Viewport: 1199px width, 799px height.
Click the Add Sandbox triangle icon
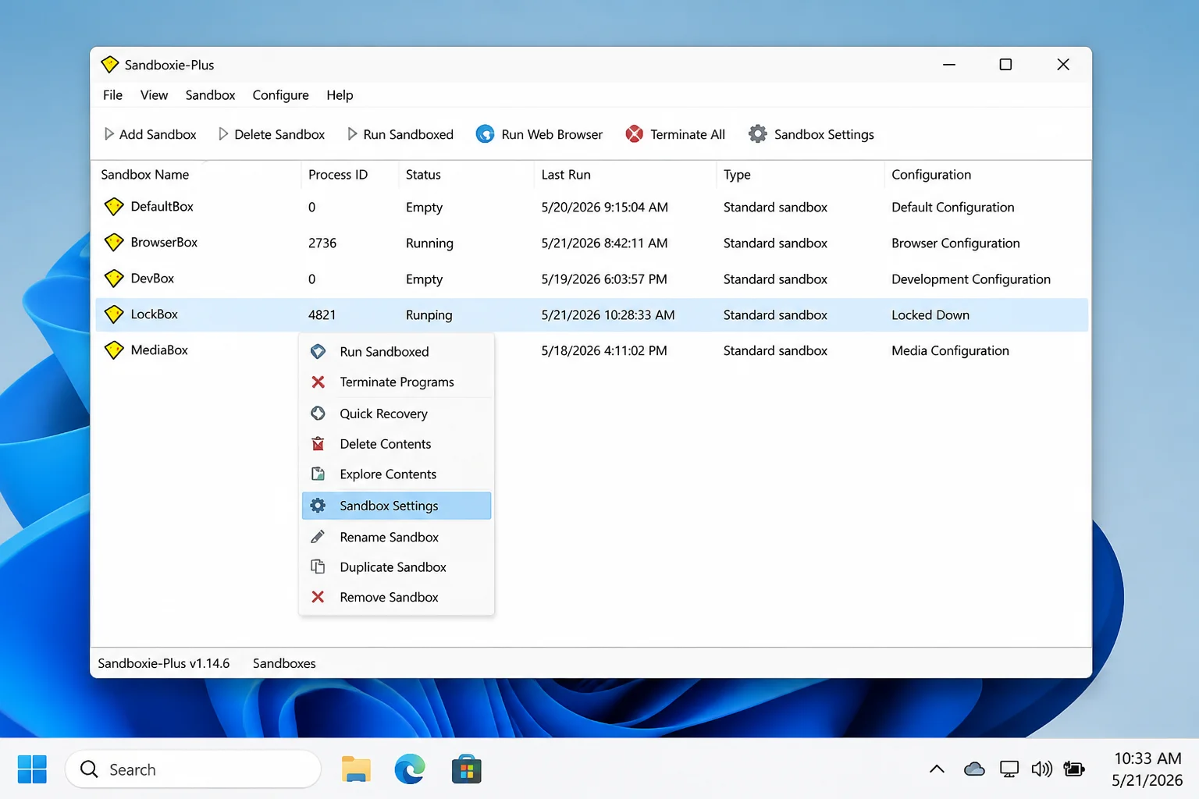coord(109,134)
